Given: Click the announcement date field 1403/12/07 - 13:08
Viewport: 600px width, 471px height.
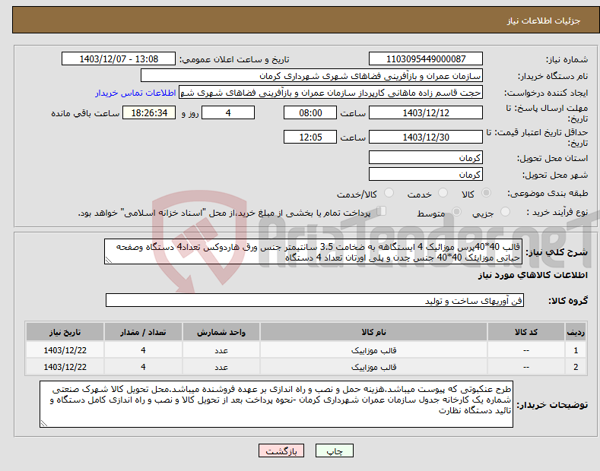Looking at the screenshot, I should [x=119, y=59].
